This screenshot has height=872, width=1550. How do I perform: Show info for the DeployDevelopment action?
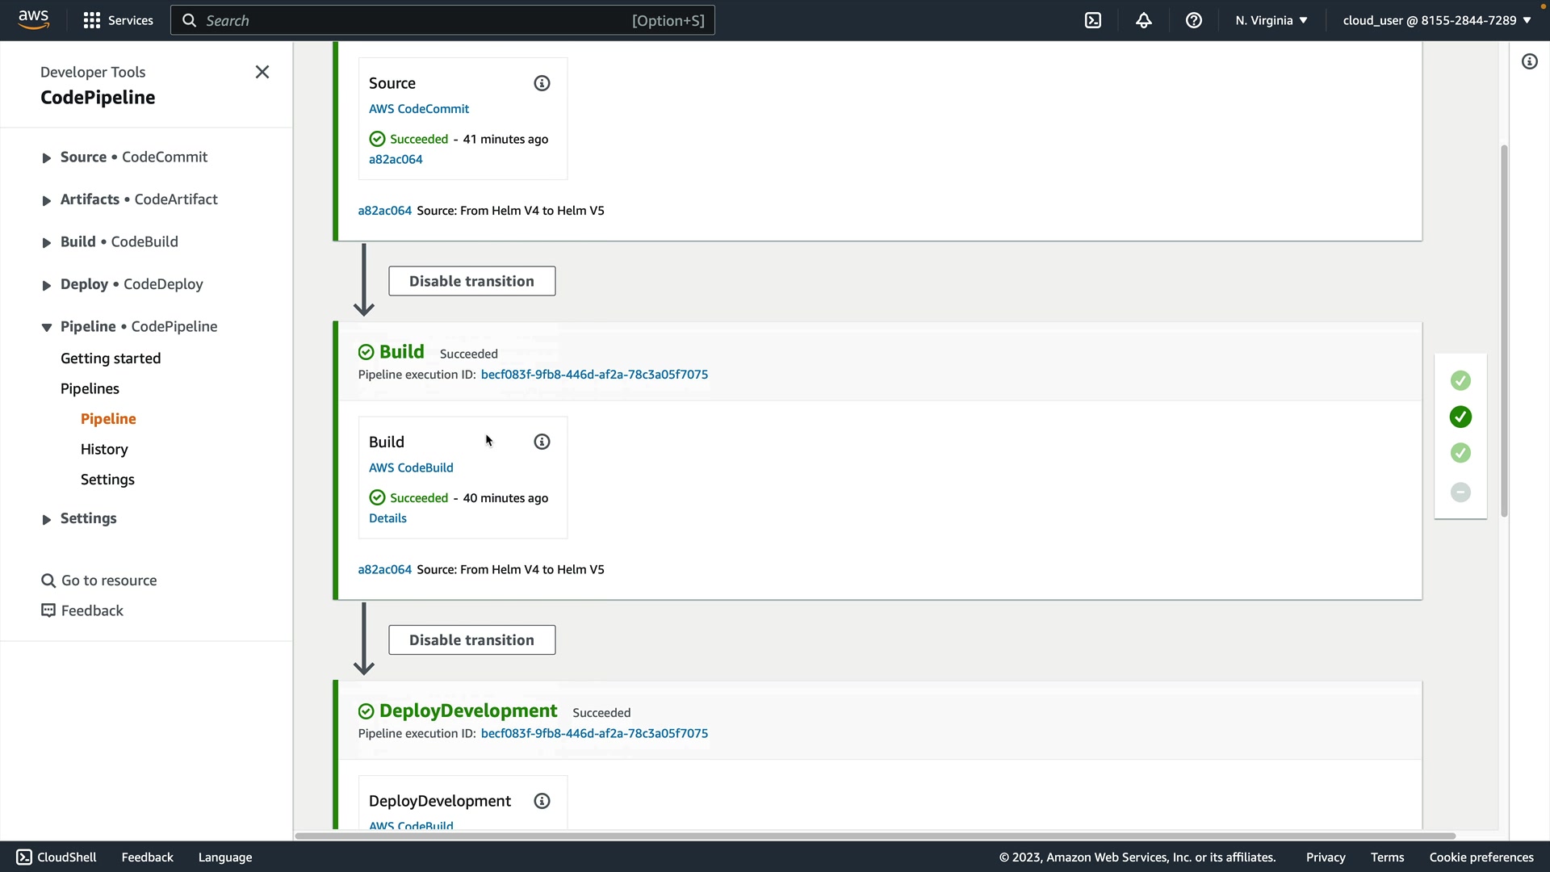pyautogui.click(x=542, y=801)
